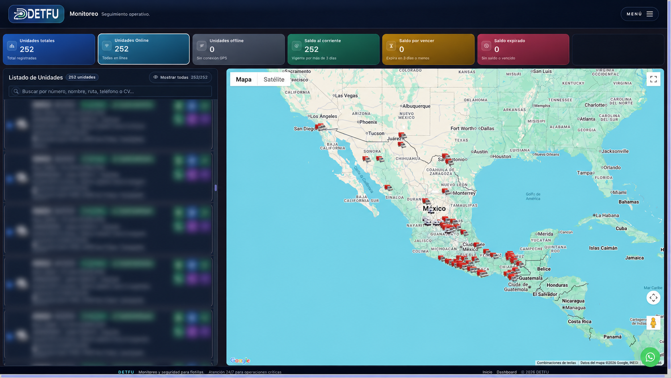Go to Inicio in the footer
671x378 pixels.
(487, 372)
